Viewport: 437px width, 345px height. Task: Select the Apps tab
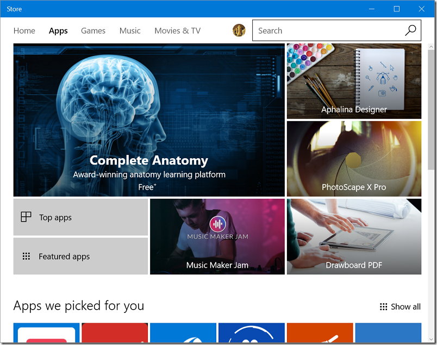58,30
